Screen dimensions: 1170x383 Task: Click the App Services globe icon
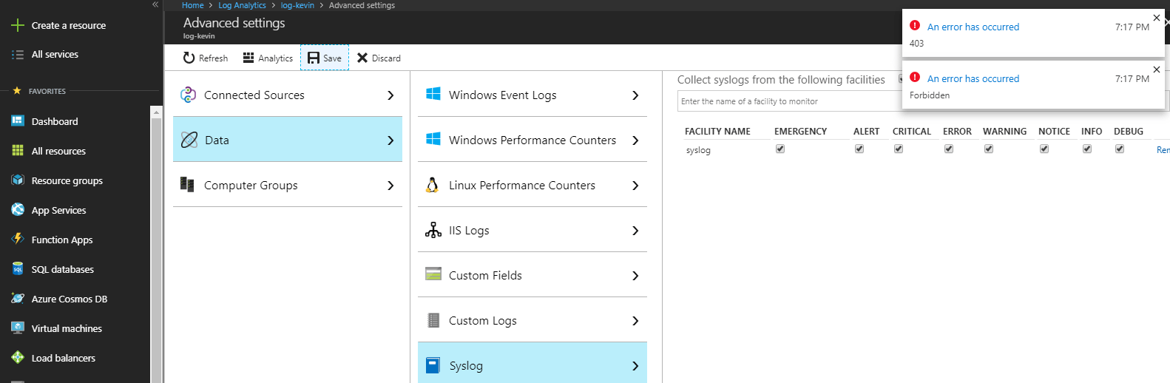point(18,209)
